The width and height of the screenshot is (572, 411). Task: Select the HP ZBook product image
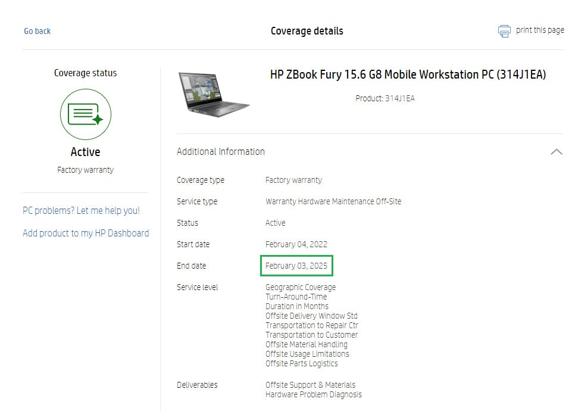point(214,94)
